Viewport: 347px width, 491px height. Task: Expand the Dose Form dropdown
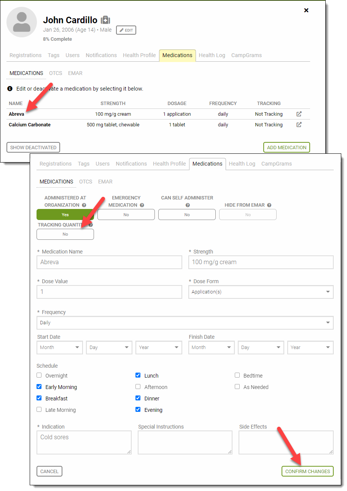[261, 292]
